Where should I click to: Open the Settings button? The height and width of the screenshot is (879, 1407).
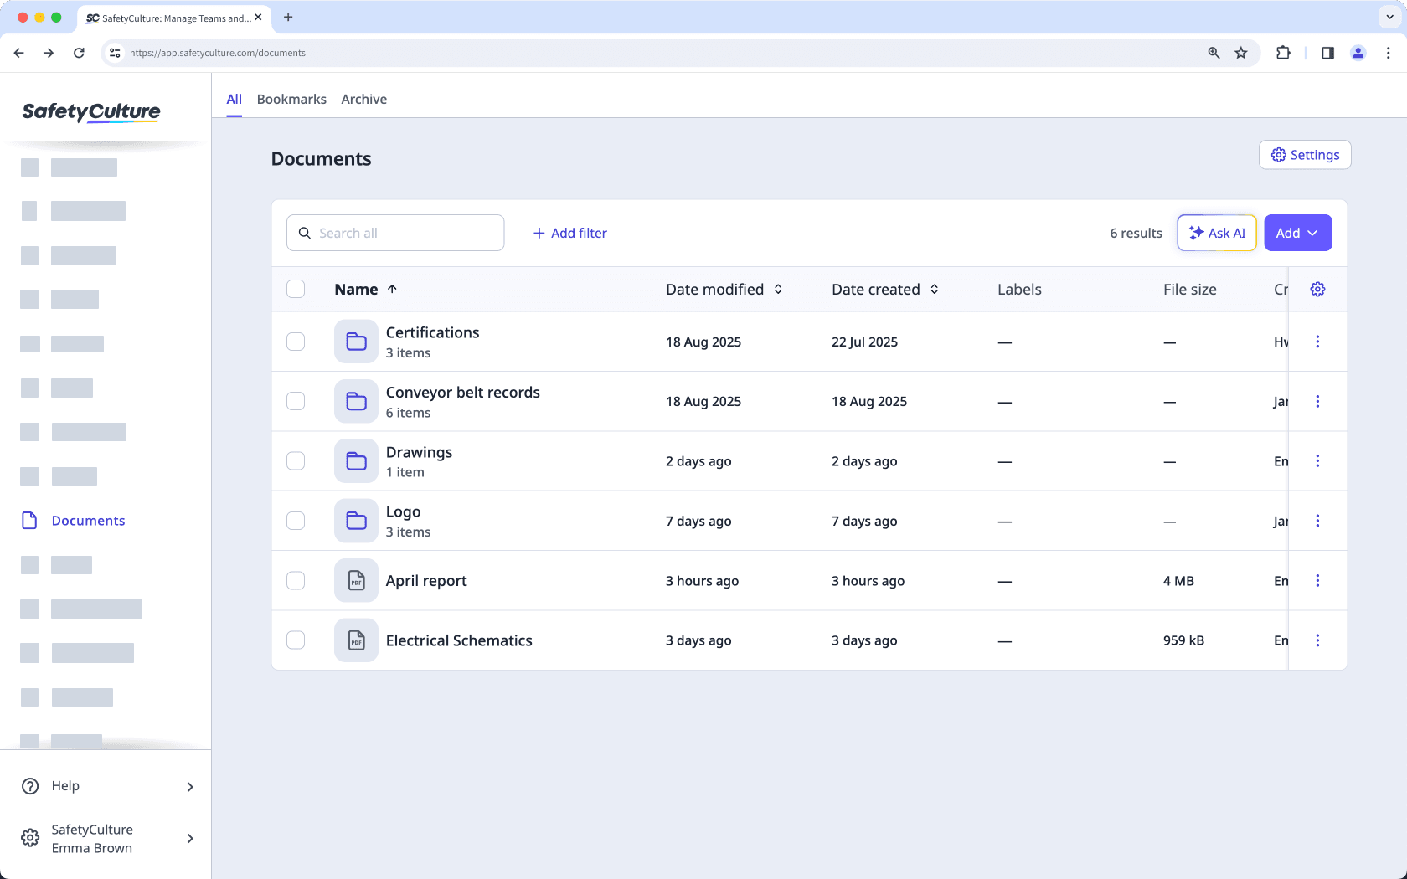pos(1305,155)
